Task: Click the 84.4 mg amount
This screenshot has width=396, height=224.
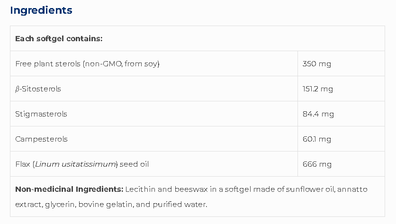Action: [x=318, y=114]
